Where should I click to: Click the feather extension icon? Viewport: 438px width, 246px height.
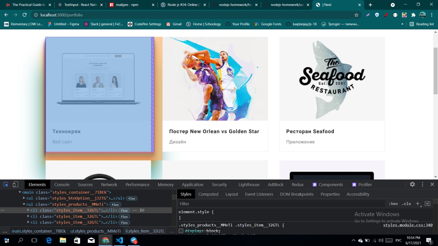pos(368,15)
